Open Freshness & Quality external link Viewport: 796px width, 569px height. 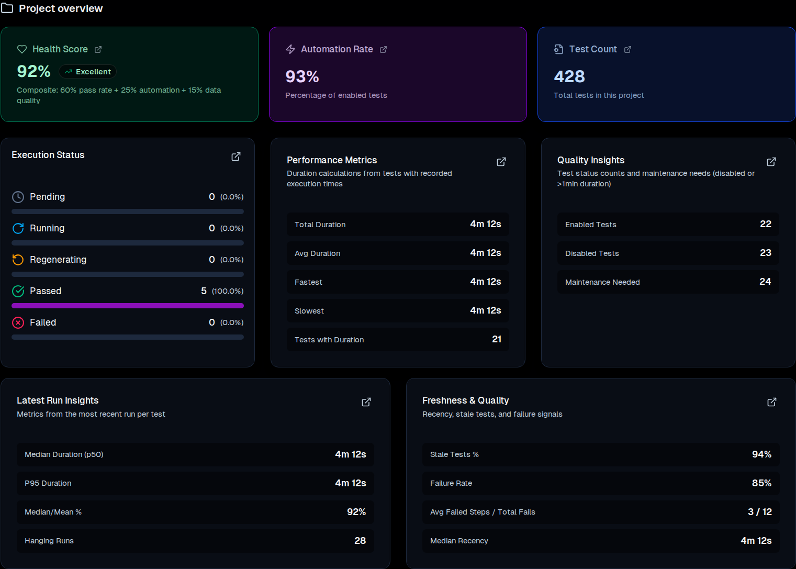[771, 402]
